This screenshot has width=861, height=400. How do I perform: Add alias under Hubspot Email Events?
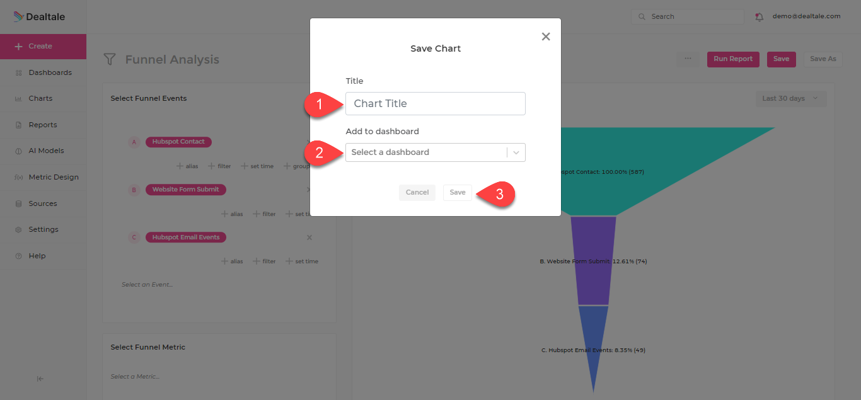(232, 261)
